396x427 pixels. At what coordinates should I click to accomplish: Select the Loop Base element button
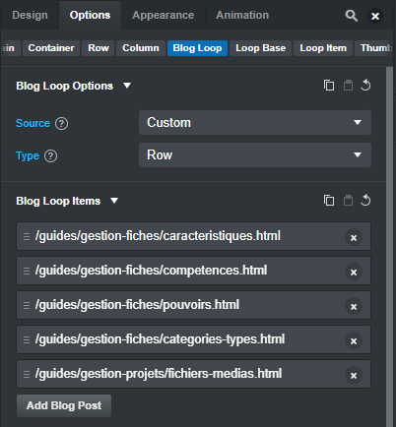click(x=260, y=48)
